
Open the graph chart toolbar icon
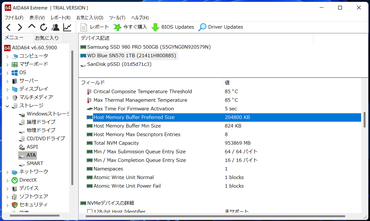[67, 27]
